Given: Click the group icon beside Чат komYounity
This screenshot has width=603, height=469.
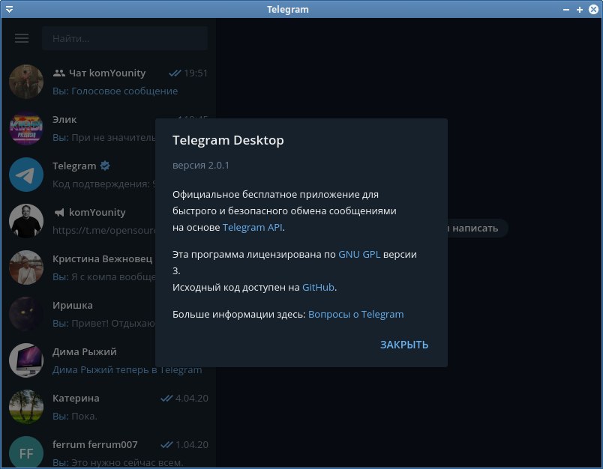Looking at the screenshot, I should pos(58,73).
